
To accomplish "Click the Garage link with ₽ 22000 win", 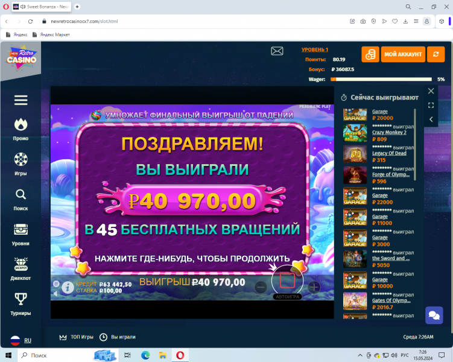I will 379,195.
